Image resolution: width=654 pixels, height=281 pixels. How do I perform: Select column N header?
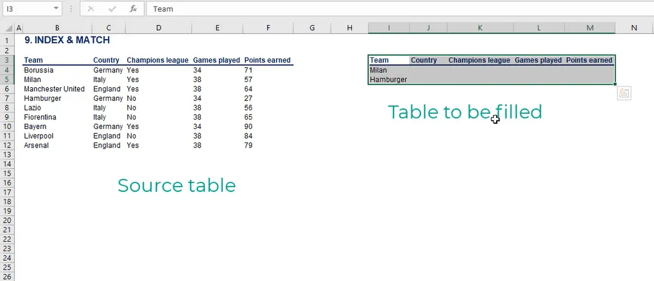pos(634,28)
